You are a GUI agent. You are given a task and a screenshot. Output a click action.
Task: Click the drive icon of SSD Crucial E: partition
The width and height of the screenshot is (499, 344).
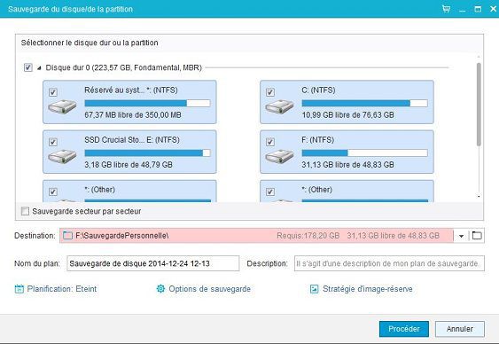tap(62, 156)
